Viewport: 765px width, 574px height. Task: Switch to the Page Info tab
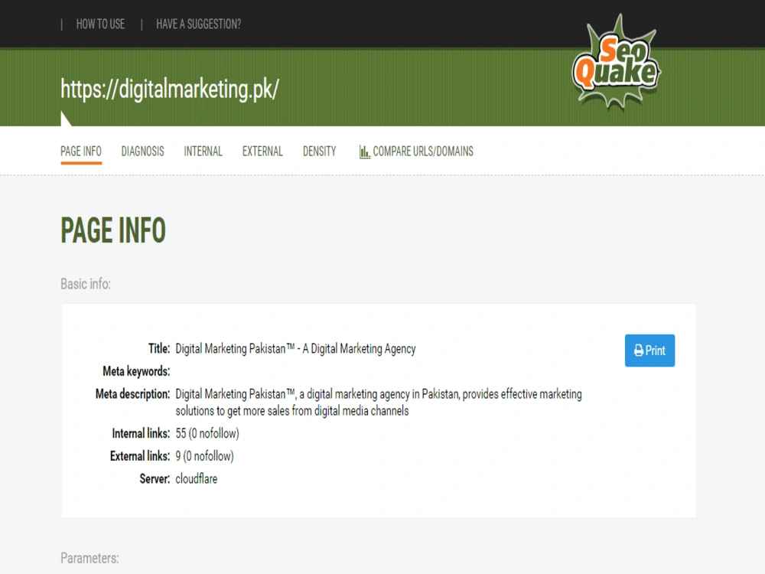(x=81, y=152)
